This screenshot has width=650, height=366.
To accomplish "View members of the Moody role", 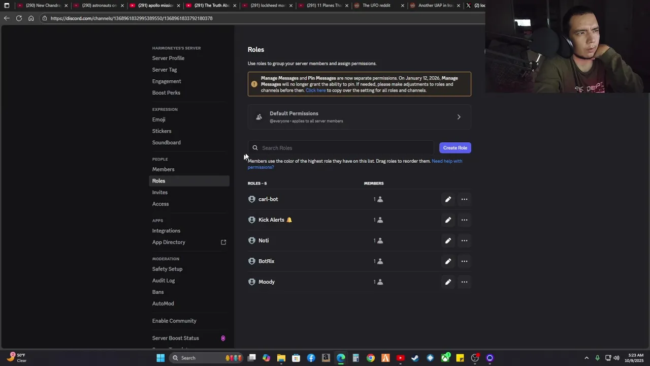I will (x=378, y=282).
